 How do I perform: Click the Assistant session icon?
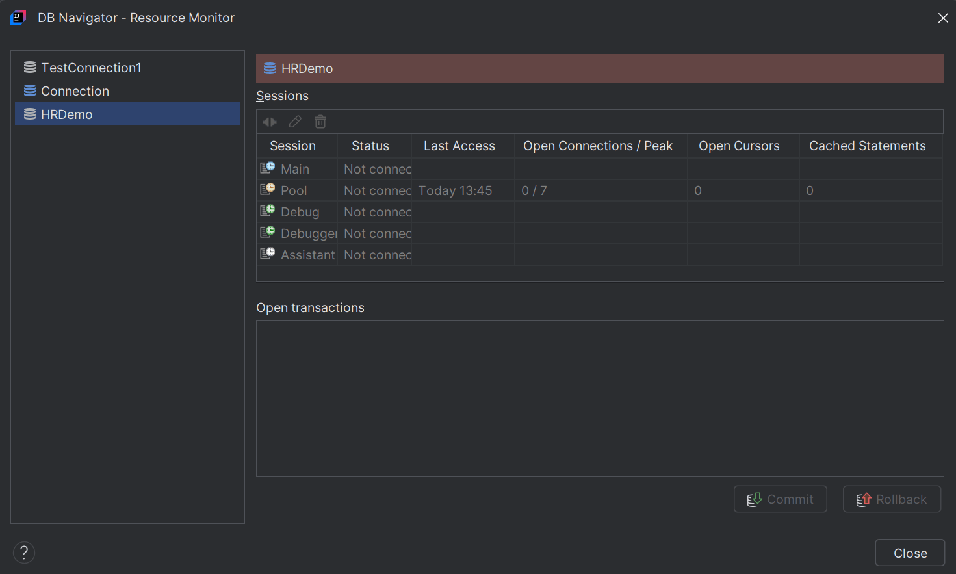point(267,254)
